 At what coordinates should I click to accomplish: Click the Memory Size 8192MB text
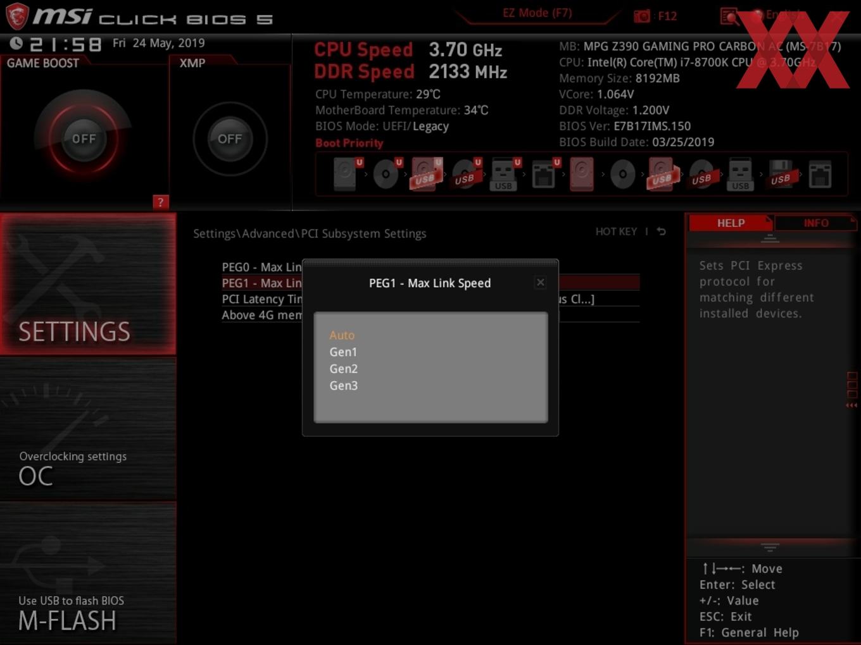[619, 78]
